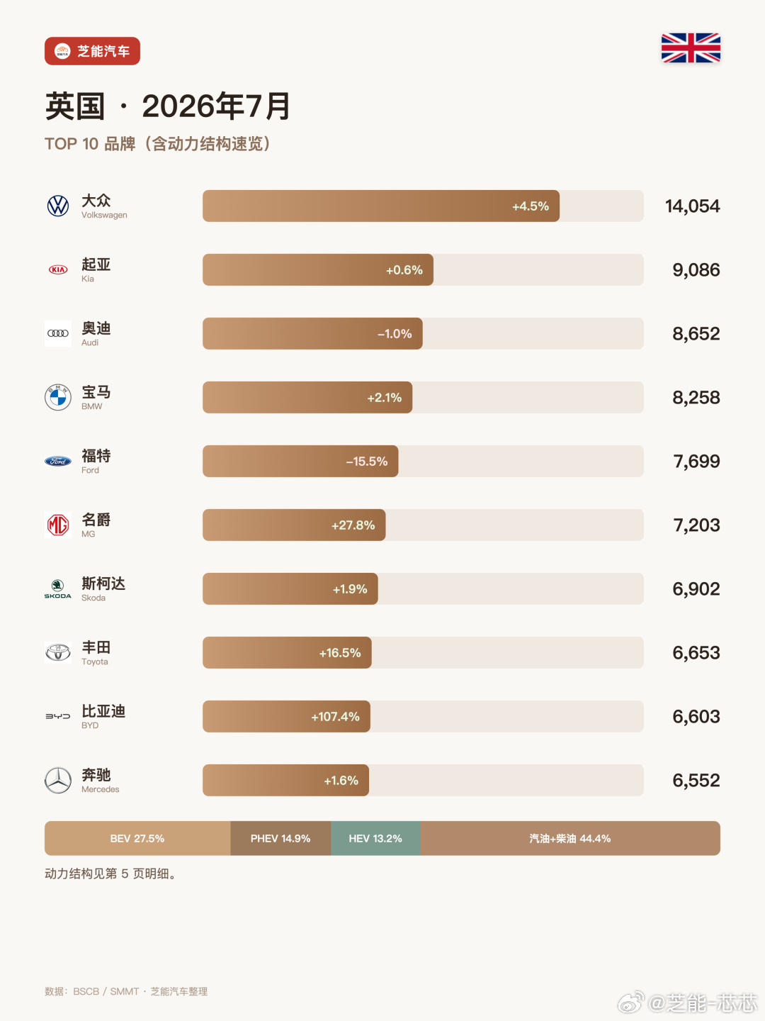Click the BMW roundel logo

(58, 397)
